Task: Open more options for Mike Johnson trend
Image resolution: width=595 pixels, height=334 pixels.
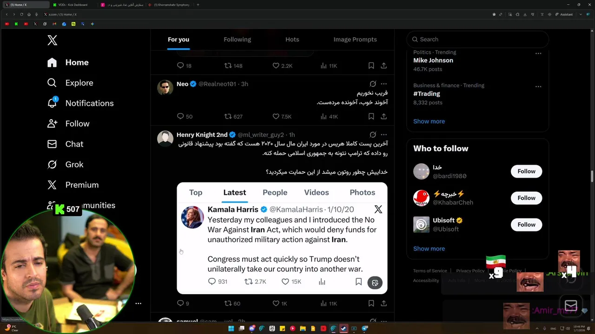Action: pyautogui.click(x=538, y=53)
